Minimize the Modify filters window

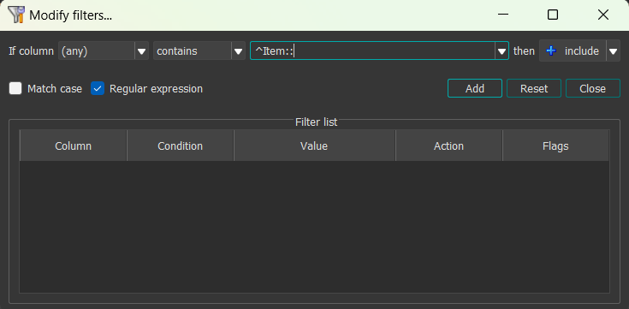click(x=502, y=15)
